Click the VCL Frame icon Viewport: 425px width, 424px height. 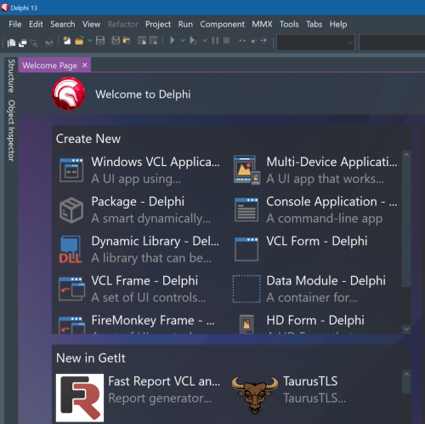click(x=71, y=289)
